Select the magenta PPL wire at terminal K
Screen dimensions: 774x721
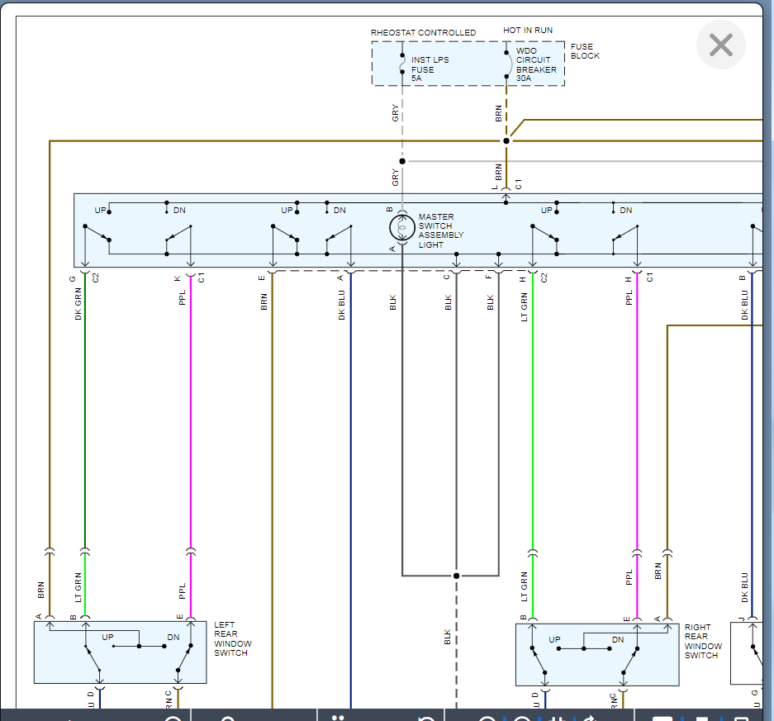click(x=191, y=413)
